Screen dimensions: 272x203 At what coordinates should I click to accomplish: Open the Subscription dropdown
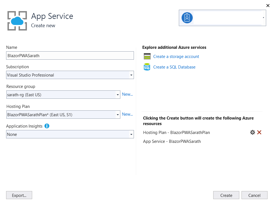click(x=131, y=75)
